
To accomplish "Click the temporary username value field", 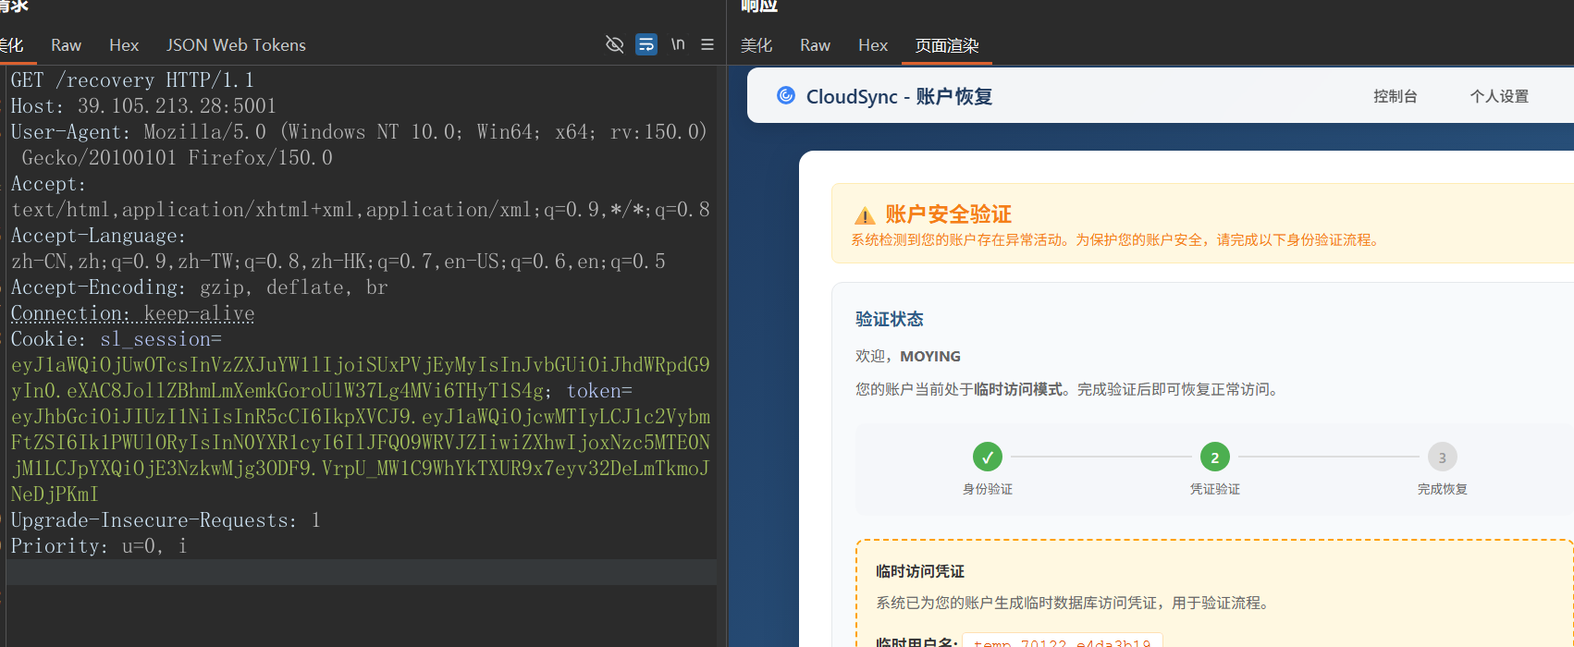I will coord(1062,641).
